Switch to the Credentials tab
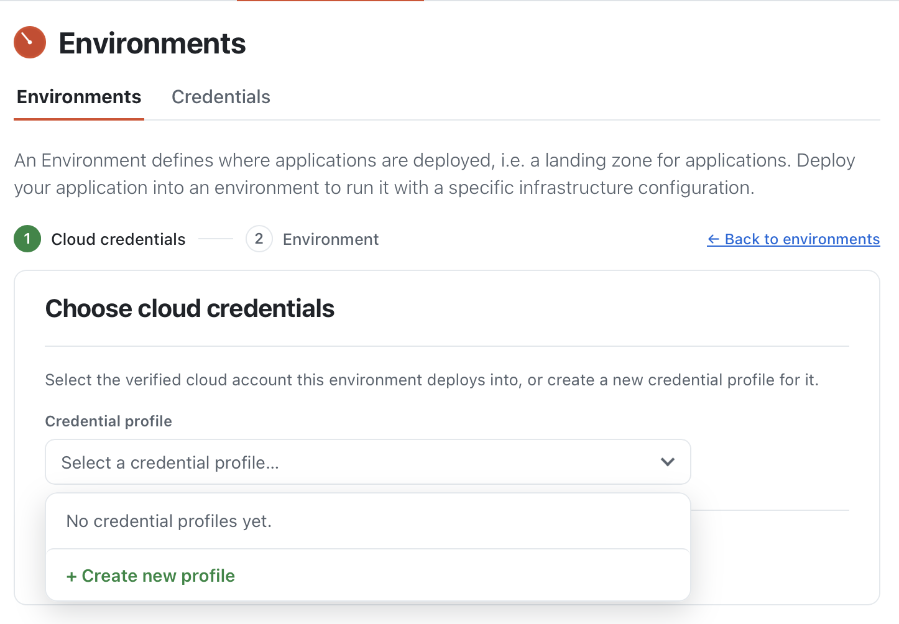 (221, 97)
